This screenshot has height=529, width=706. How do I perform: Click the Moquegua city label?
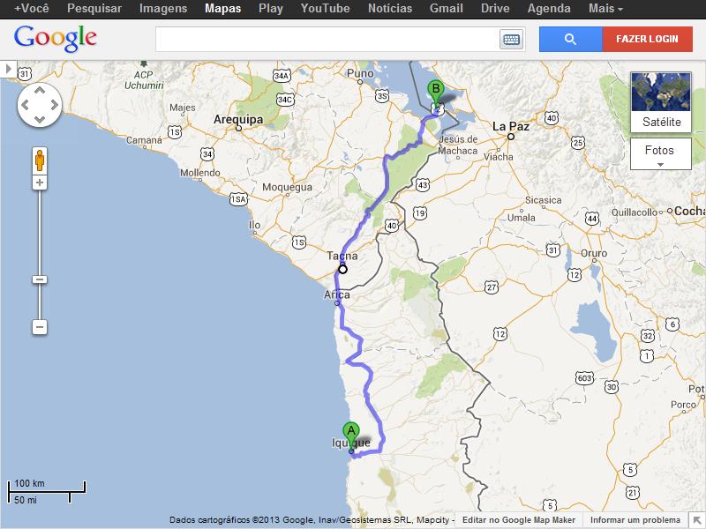tap(288, 187)
